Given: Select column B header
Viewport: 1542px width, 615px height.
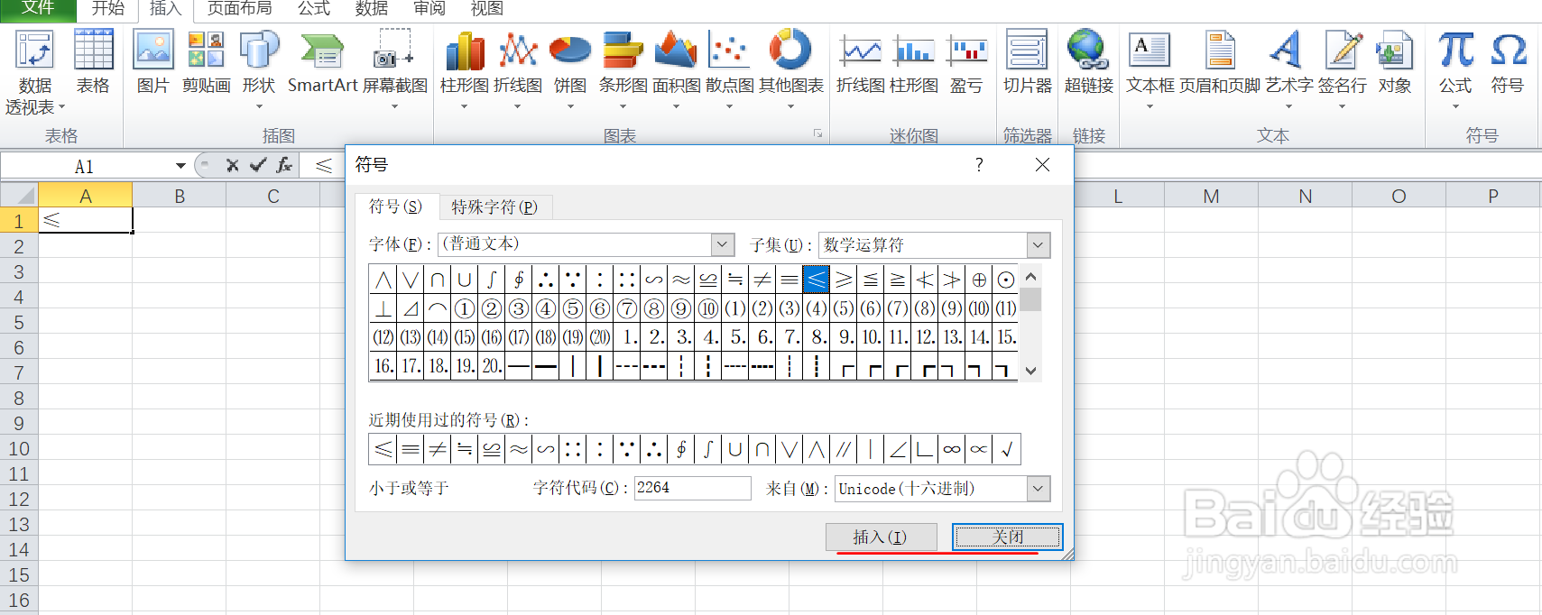Looking at the screenshot, I should pyautogui.click(x=180, y=196).
